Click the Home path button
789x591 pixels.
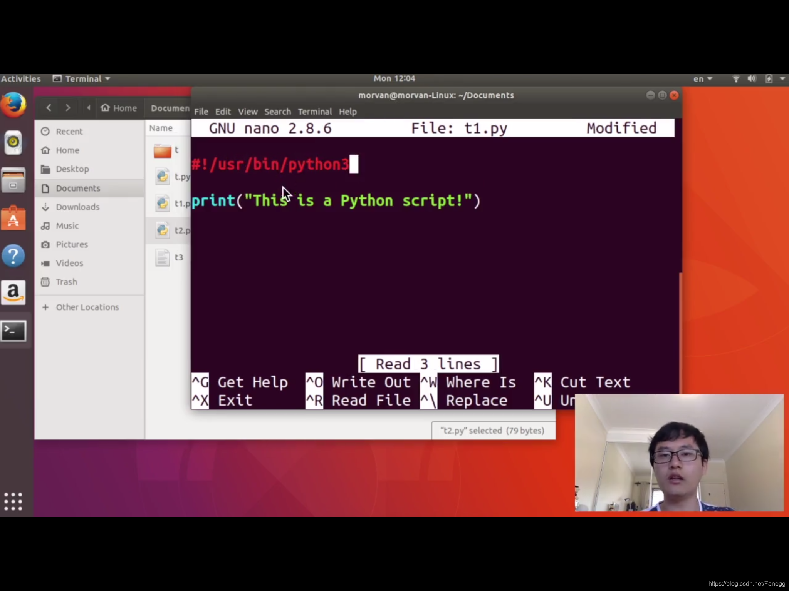pos(119,108)
